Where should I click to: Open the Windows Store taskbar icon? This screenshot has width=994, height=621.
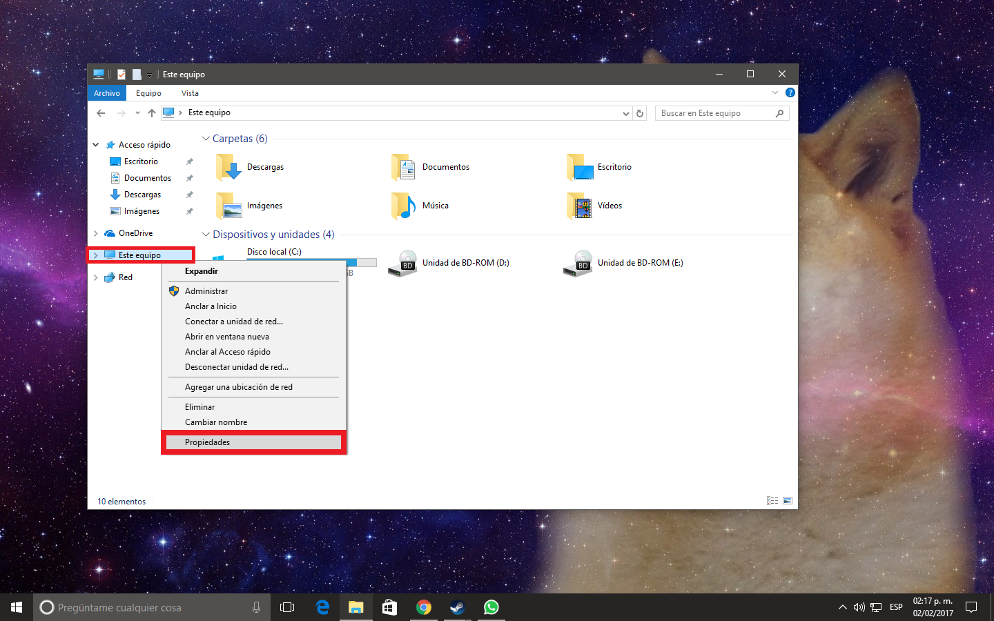tap(390, 607)
